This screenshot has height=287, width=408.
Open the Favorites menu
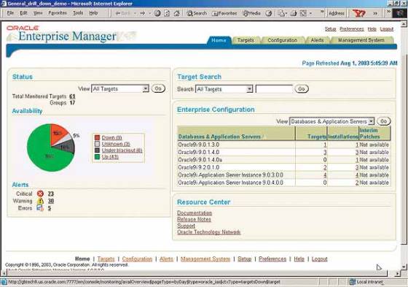tap(58, 13)
